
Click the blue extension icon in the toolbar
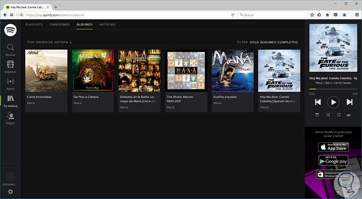[x=344, y=15]
